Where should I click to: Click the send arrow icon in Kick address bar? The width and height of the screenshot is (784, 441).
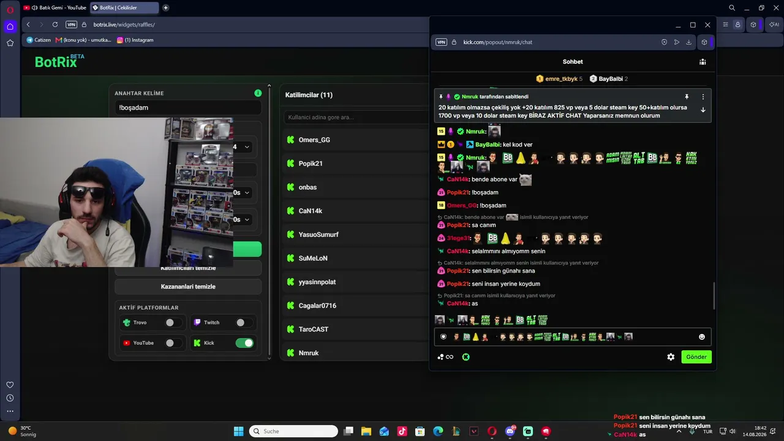tap(676, 42)
